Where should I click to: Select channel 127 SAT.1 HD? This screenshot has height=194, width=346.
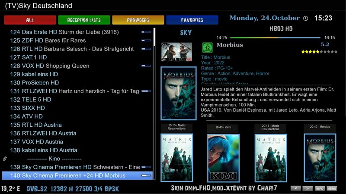point(77,57)
